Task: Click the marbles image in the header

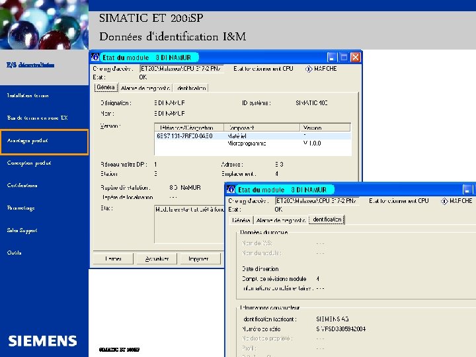Action: click(x=44, y=24)
